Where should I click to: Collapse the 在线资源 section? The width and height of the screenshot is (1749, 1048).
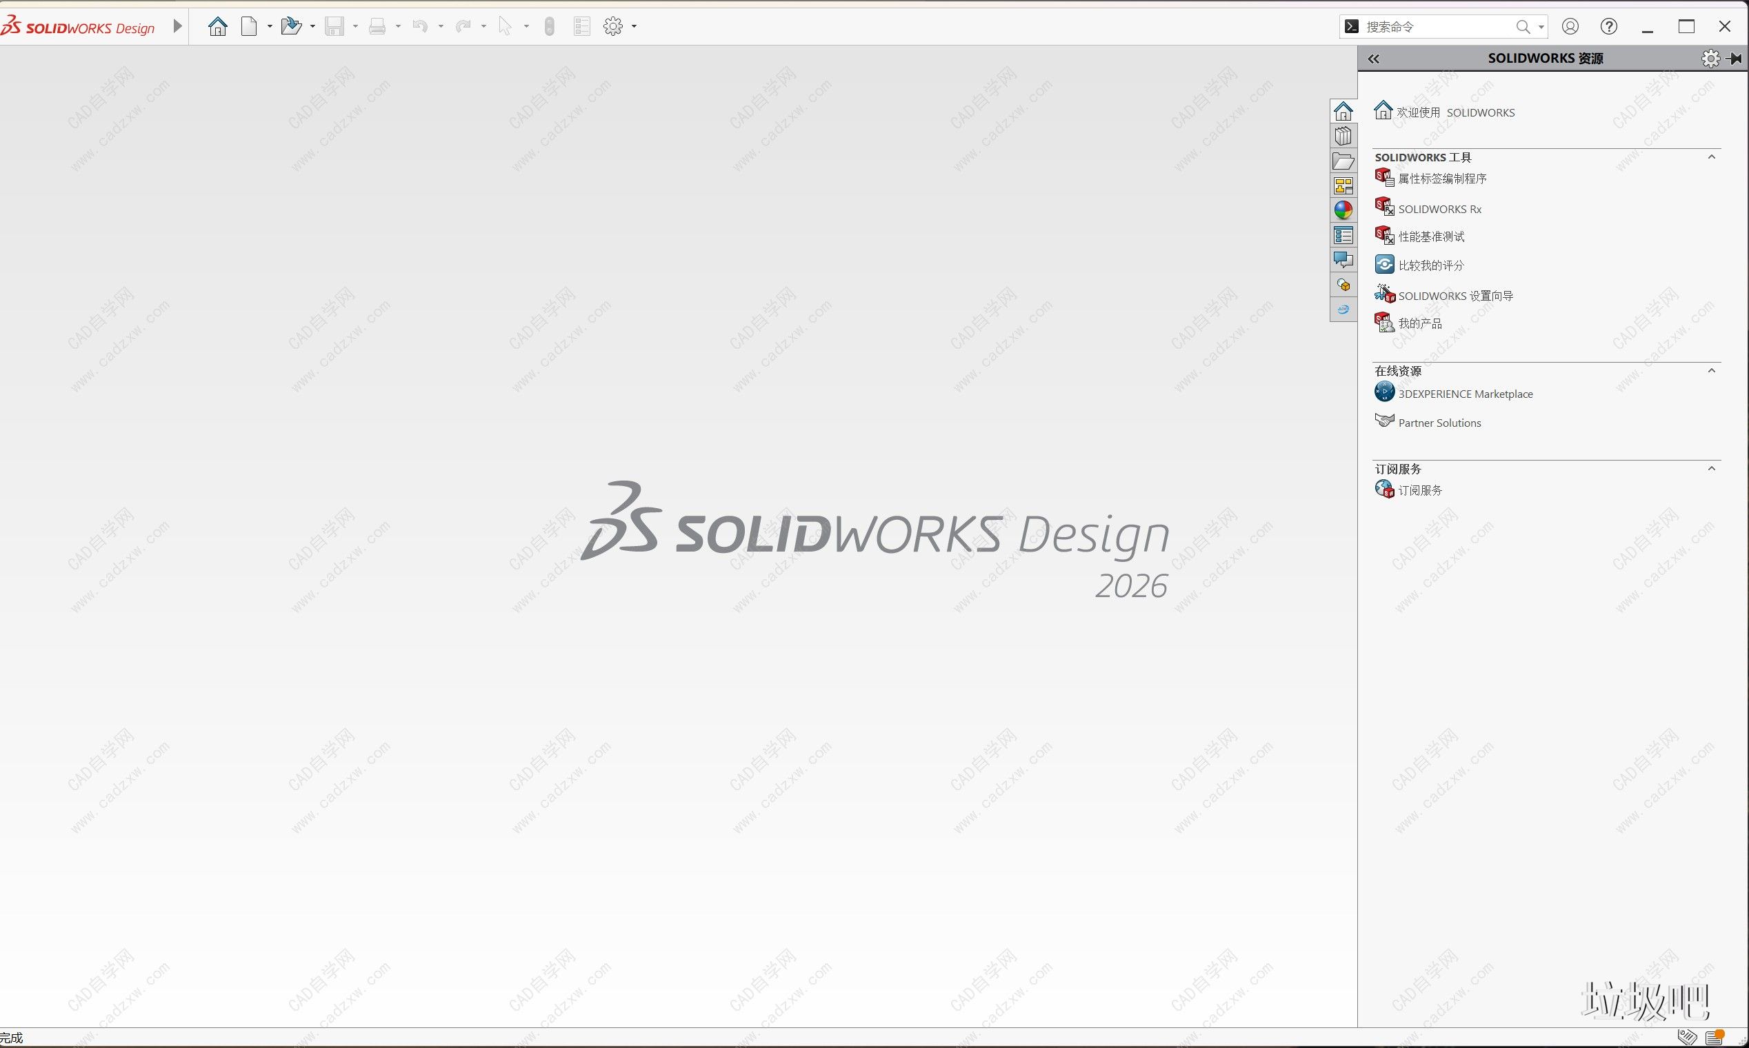click(x=1711, y=371)
